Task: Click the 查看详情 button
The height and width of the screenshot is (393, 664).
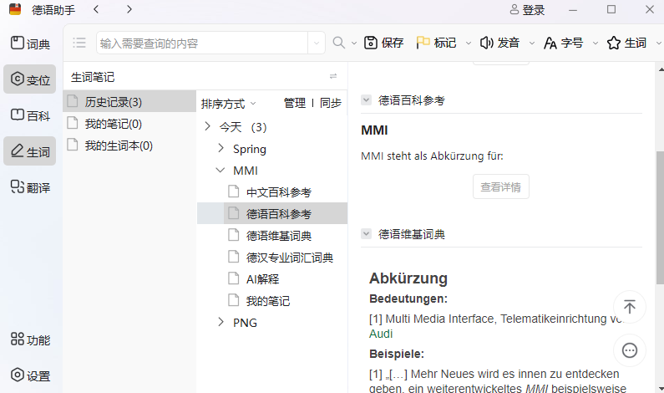Action: click(x=501, y=187)
